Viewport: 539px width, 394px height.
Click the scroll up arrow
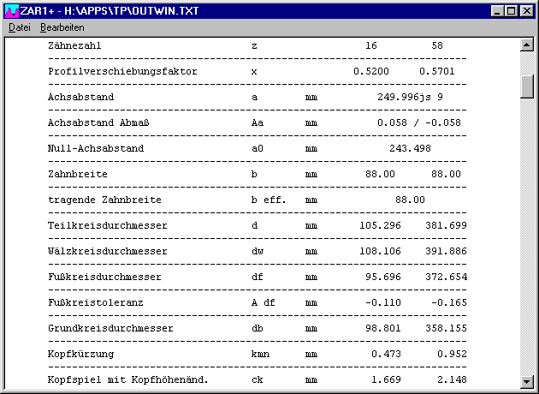tap(527, 45)
